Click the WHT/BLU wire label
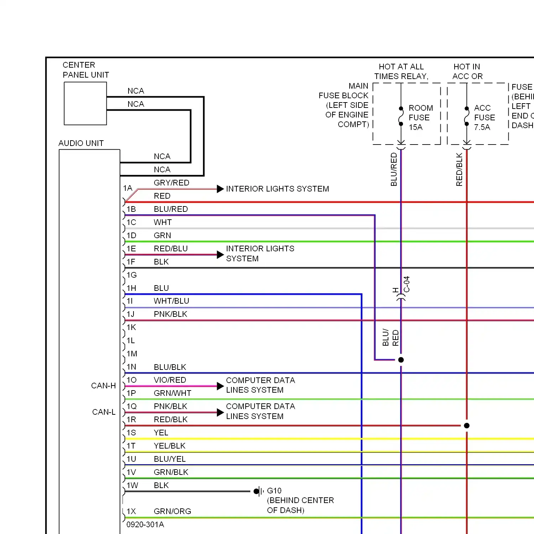The height and width of the screenshot is (534, 534). [x=172, y=301]
